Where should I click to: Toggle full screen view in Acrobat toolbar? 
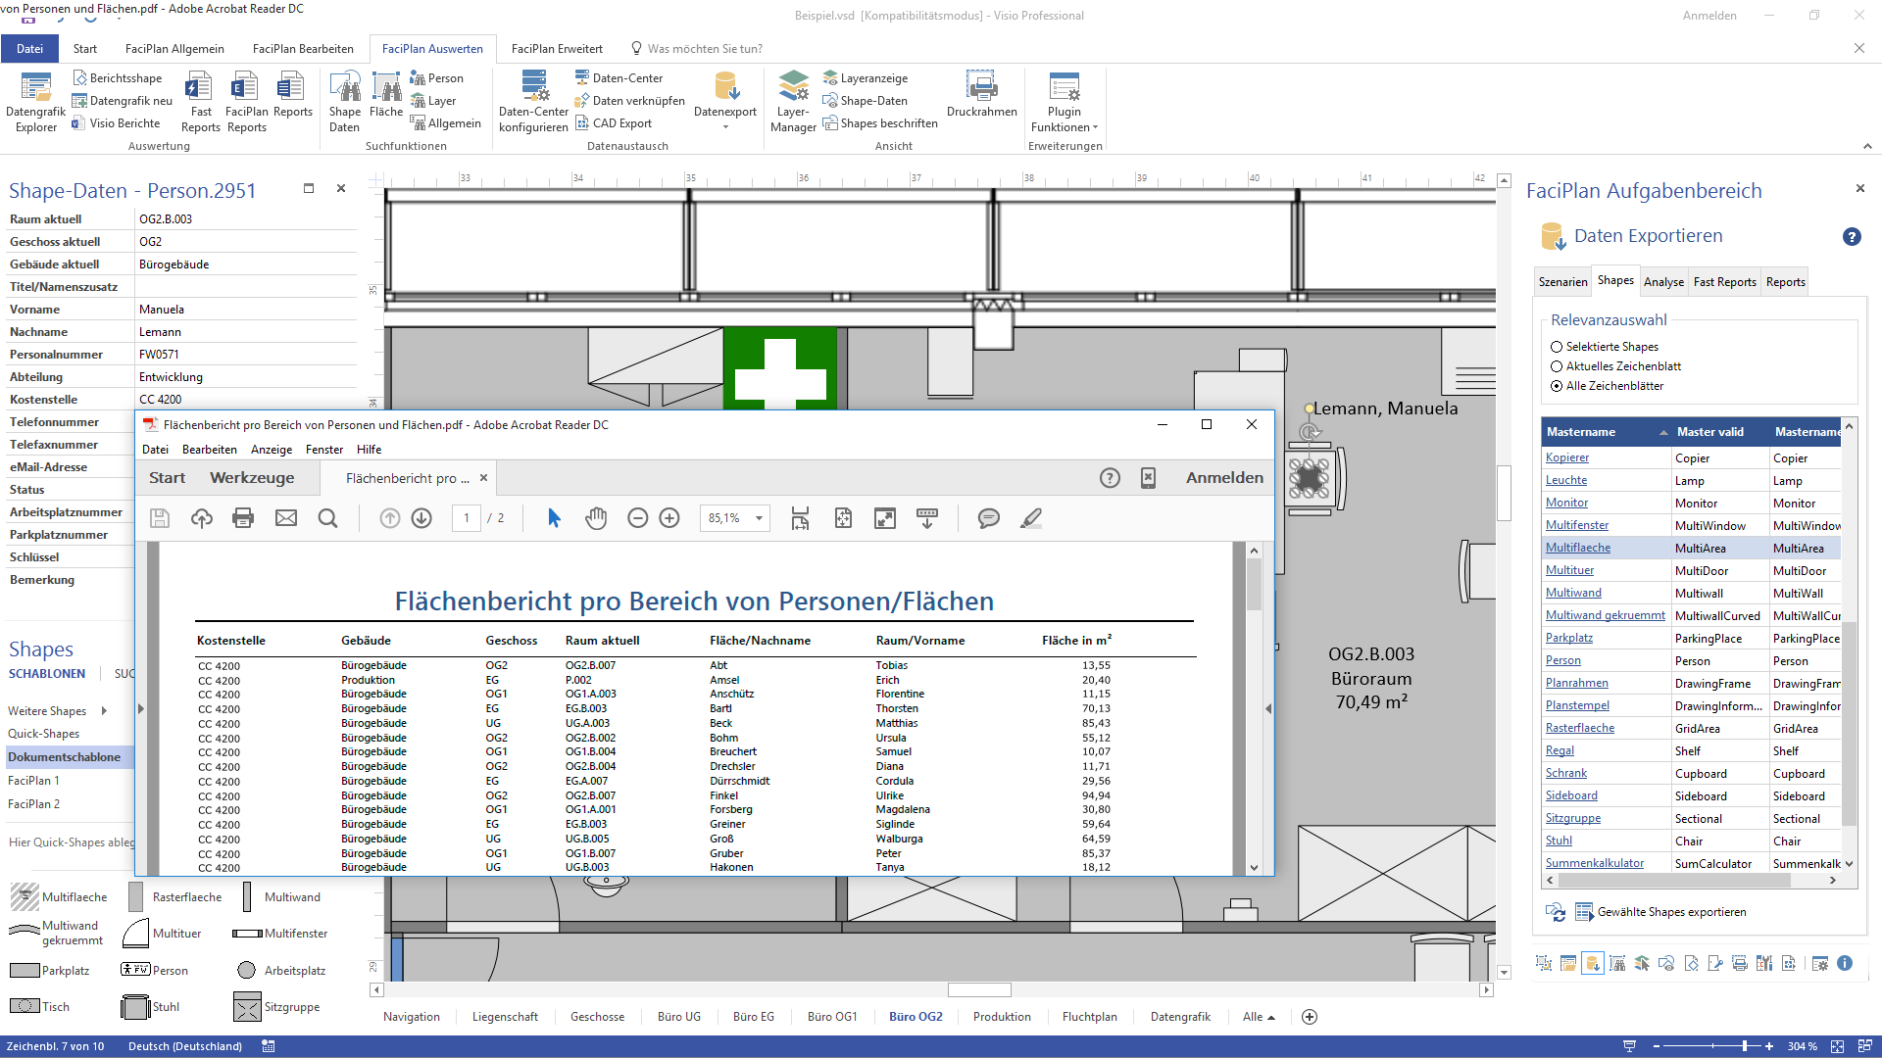(x=885, y=518)
